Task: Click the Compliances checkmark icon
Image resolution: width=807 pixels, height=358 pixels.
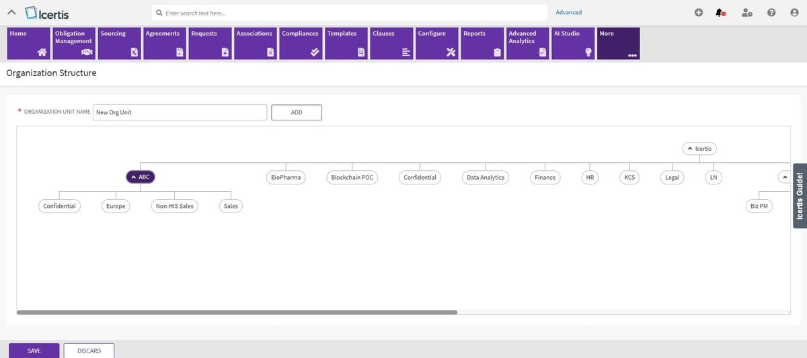Action: [x=315, y=52]
